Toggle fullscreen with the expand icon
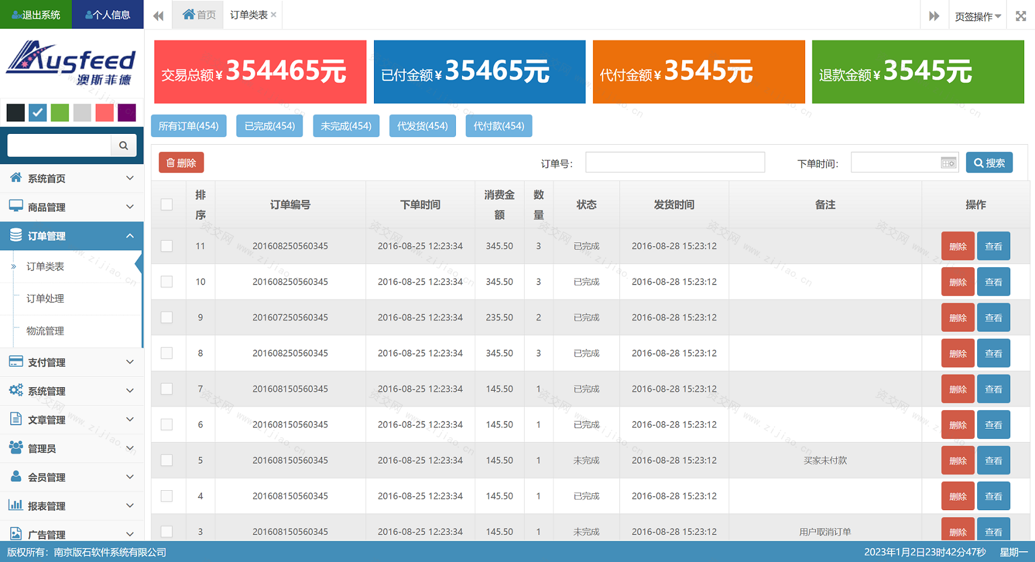1035x562 pixels. (1021, 16)
